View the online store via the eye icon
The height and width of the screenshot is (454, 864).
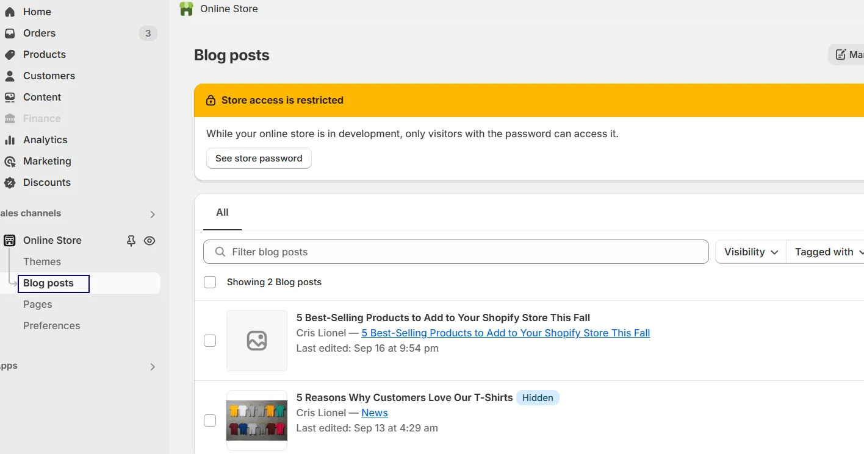pos(149,241)
